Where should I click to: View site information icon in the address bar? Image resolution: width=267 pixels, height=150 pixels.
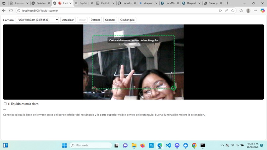pyautogui.click(x=19, y=11)
